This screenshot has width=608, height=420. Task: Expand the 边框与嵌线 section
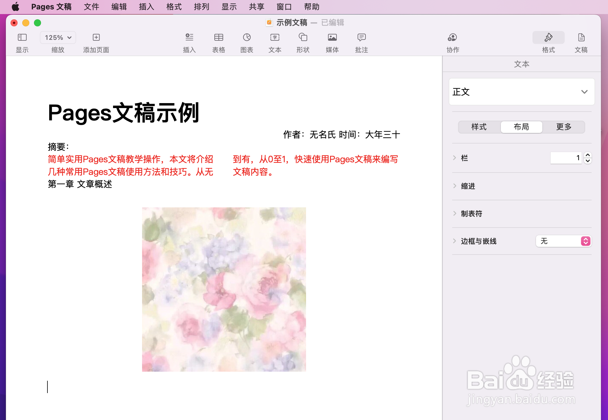pos(455,241)
